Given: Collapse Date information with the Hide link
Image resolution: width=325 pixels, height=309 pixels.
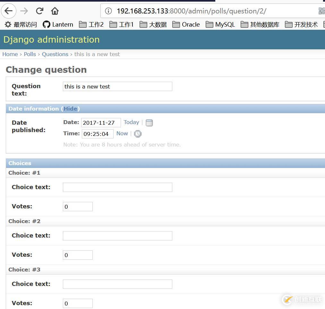Looking at the screenshot, I should point(70,109).
